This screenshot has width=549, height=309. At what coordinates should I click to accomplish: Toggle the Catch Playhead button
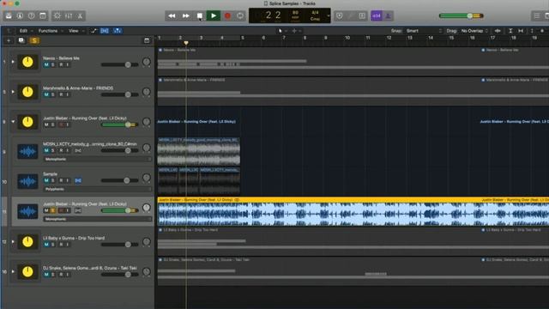point(118,31)
